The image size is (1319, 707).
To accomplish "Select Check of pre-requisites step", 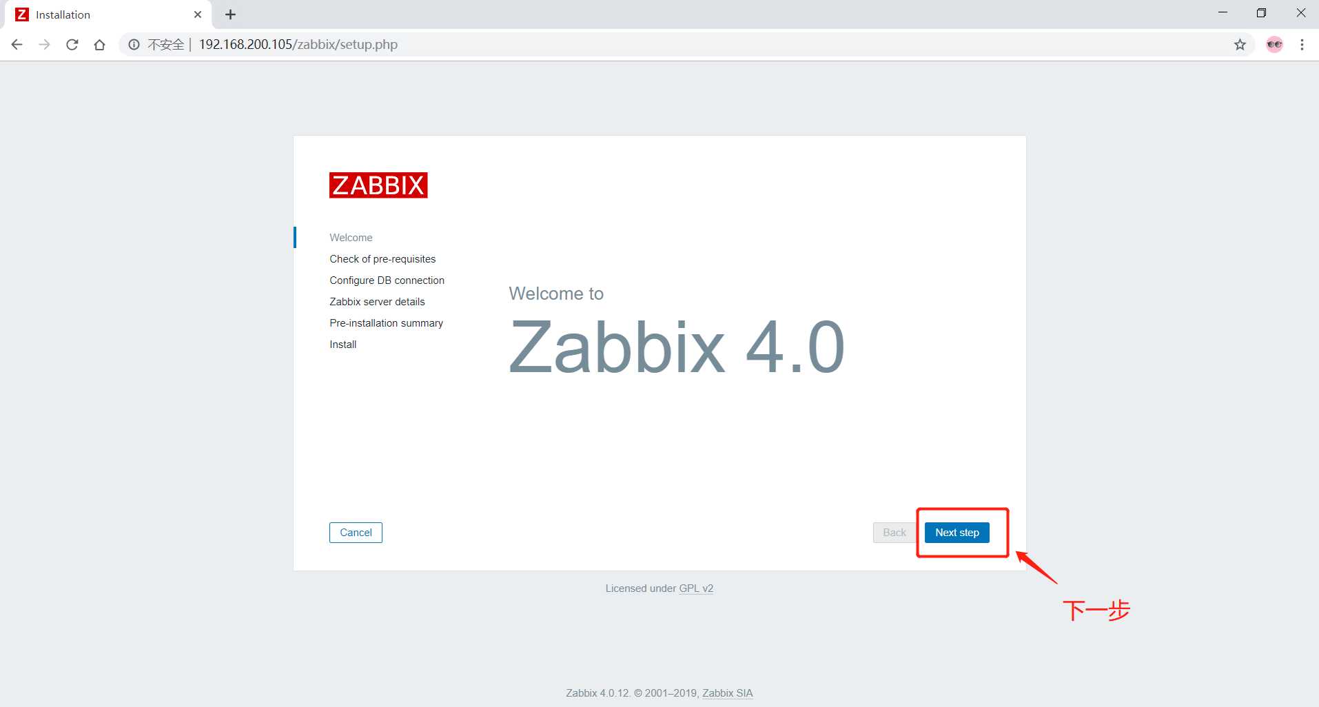I will pos(382,259).
